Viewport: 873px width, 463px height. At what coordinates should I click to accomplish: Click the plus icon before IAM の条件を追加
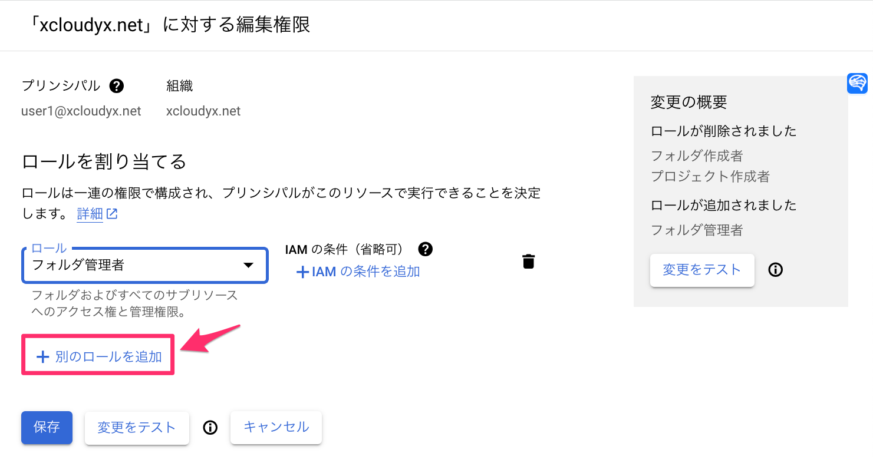pos(304,272)
